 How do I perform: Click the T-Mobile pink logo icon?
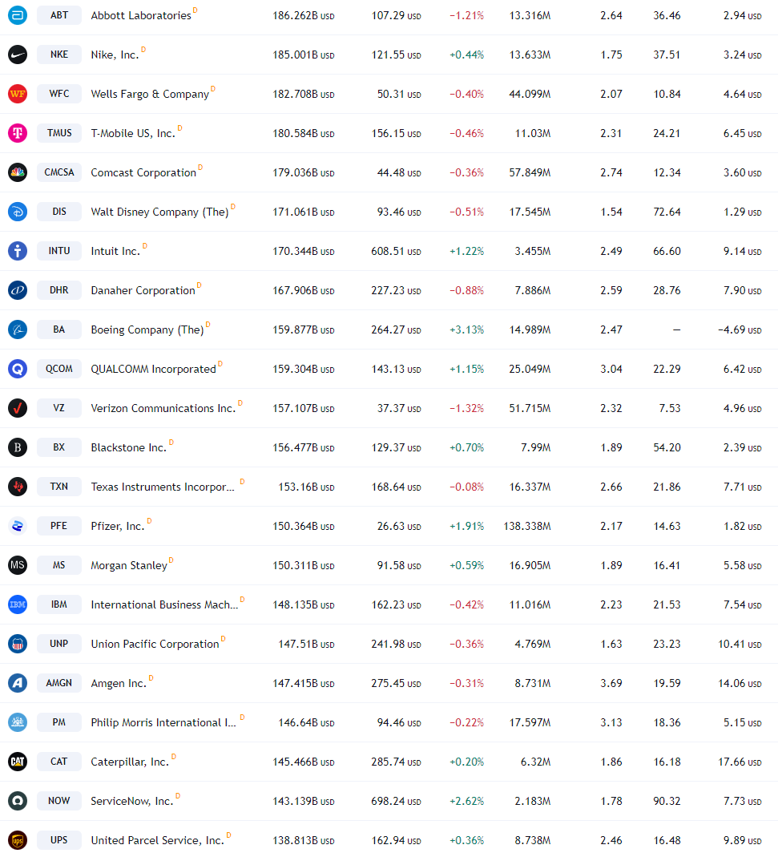18,133
